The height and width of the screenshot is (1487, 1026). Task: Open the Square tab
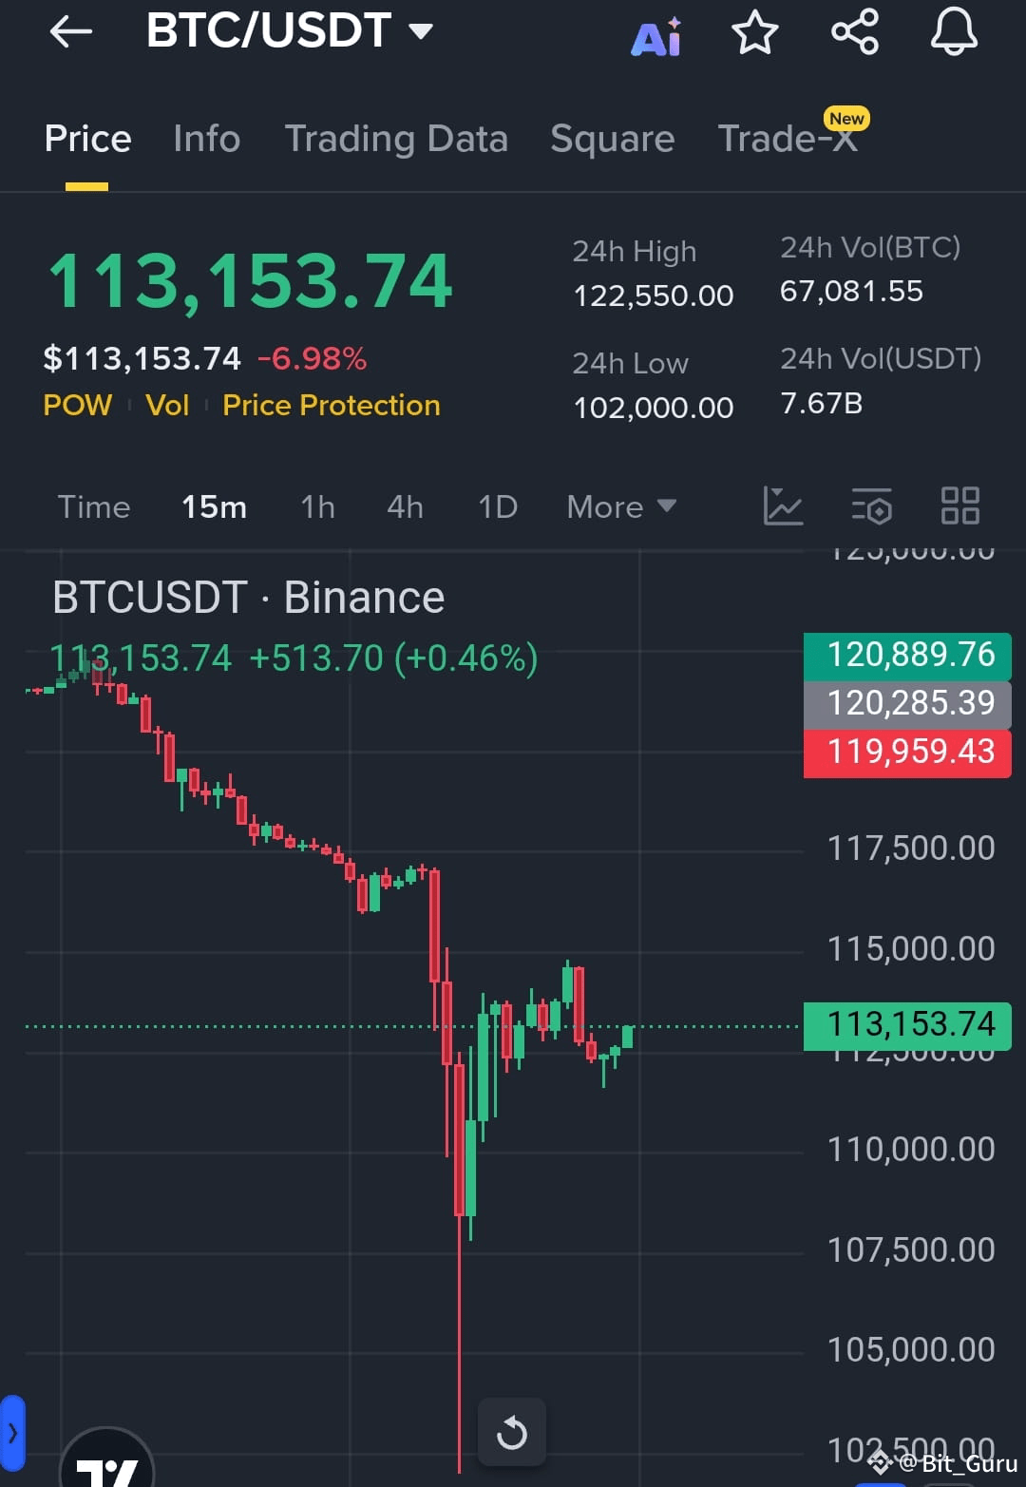pyautogui.click(x=612, y=139)
